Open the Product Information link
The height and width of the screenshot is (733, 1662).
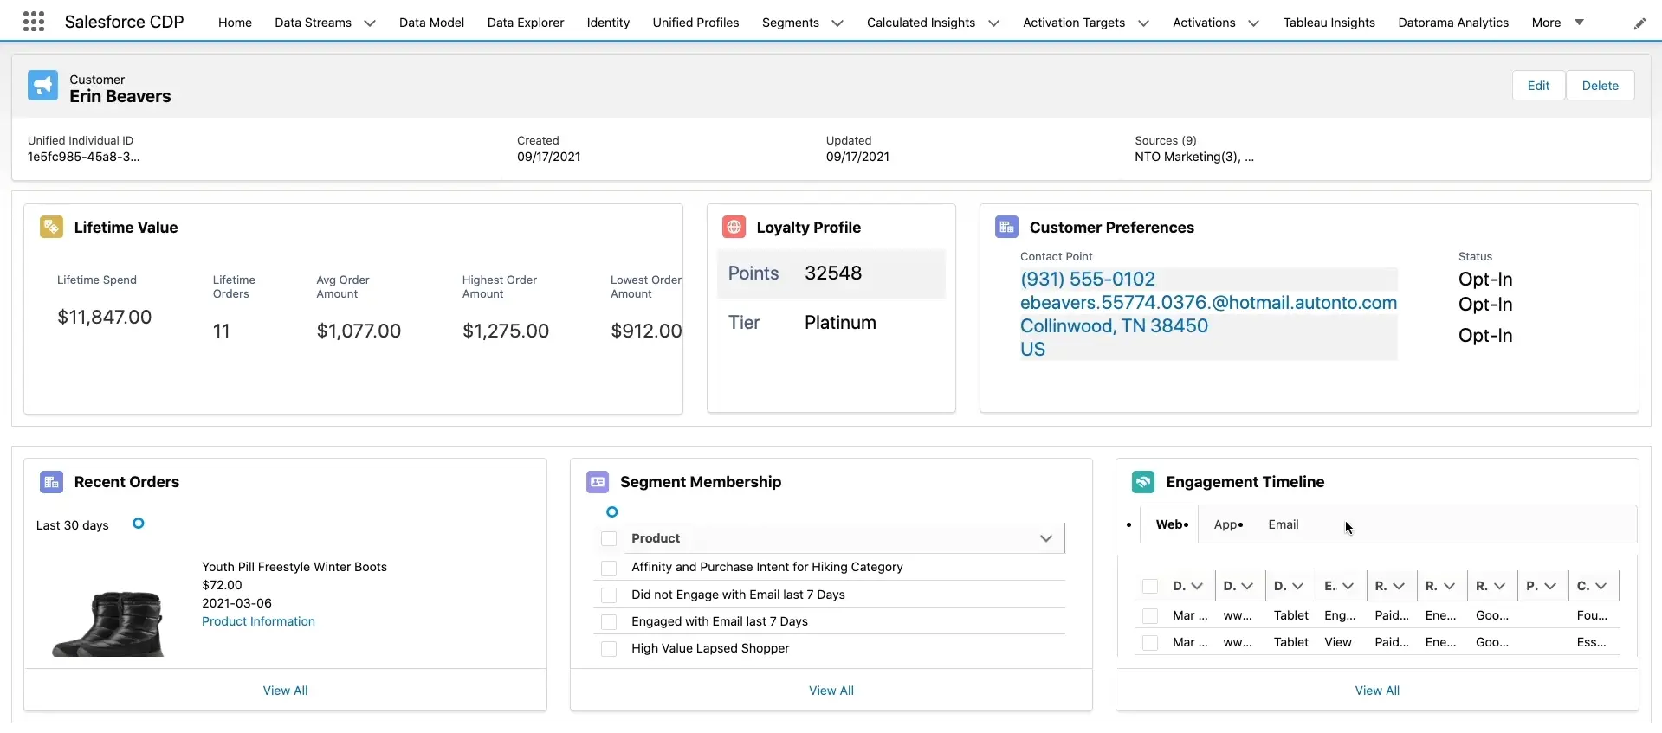pyautogui.click(x=258, y=621)
